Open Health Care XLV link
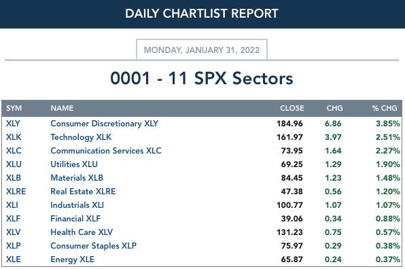Screen dimensions: 405x269 tap(82, 232)
